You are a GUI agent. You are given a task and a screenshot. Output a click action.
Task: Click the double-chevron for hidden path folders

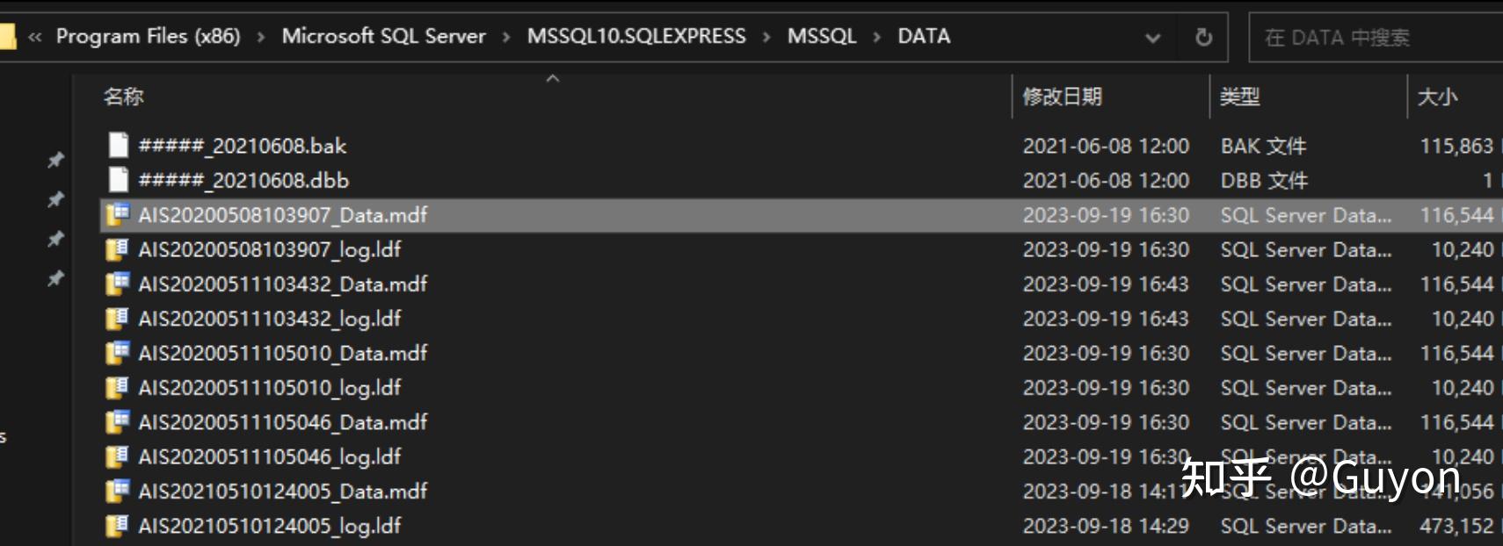[35, 37]
